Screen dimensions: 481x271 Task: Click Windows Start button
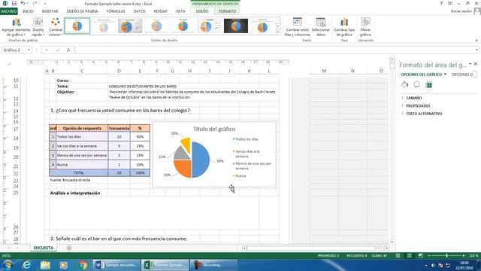[8, 265]
